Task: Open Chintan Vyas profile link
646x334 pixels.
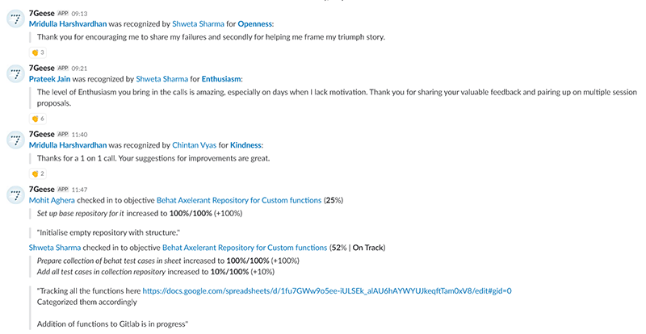Action: (194, 145)
